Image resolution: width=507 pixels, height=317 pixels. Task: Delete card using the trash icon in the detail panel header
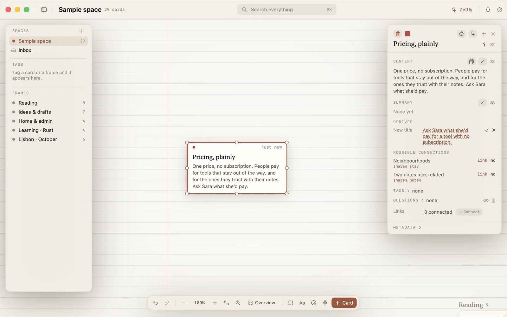point(398,34)
